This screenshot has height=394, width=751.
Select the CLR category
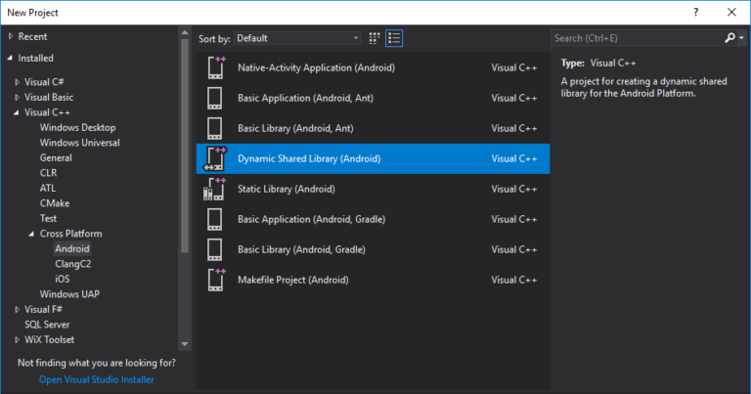[48, 173]
